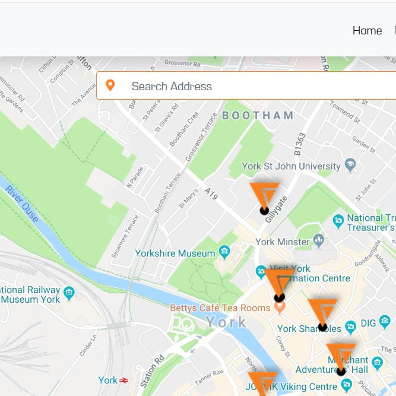This screenshot has height=396, width=396.
Task: Click the Yorkshire Museum icon
Action: [224, 252]
